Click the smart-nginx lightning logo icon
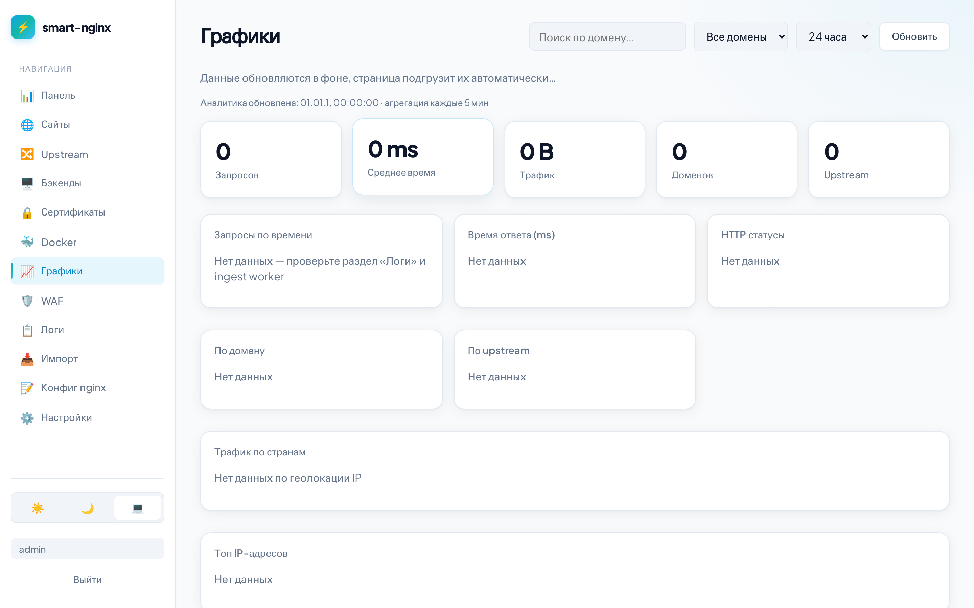 [x=23, y=27]
